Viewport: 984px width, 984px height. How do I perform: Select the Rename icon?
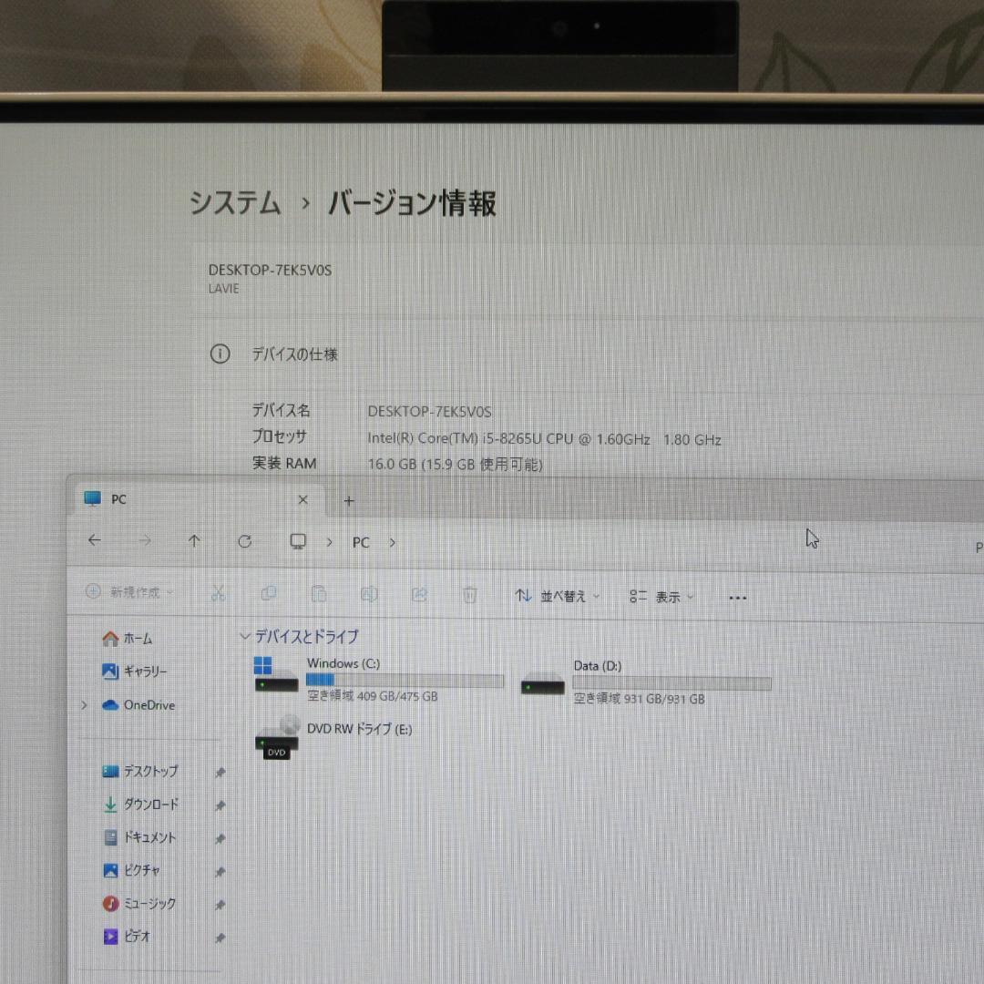tap(369, 595)
